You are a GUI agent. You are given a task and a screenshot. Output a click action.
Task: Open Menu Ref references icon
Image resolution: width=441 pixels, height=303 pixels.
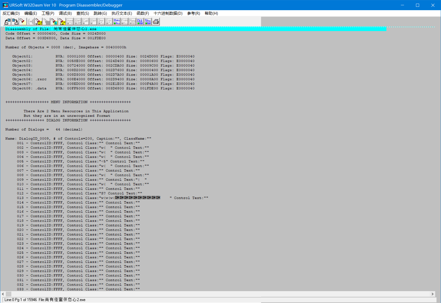[132, 22]
